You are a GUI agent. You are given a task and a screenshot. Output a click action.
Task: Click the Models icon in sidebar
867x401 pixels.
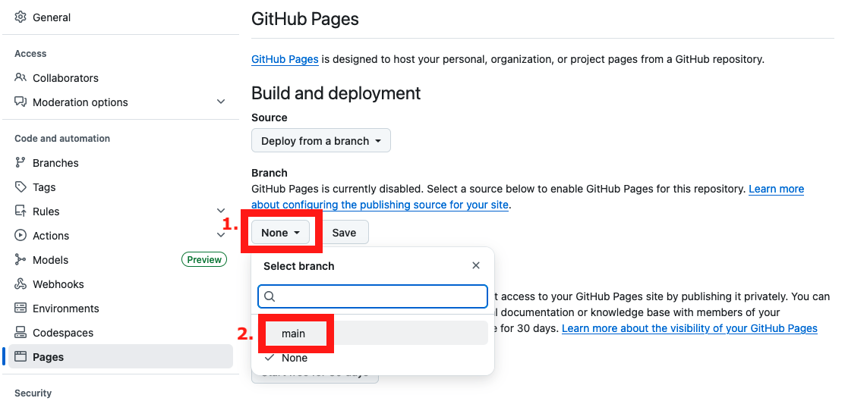click(20, 260)
